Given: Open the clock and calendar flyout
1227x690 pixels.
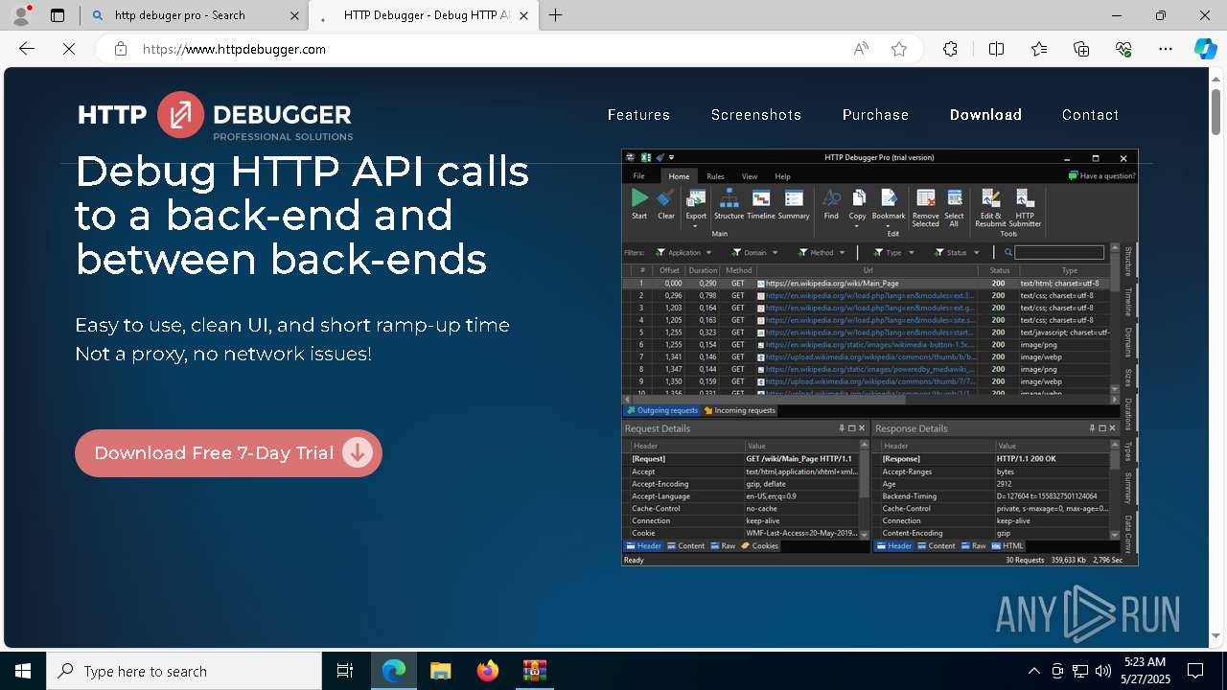Looking at the screenshot, I should [x=1145, y=671].
